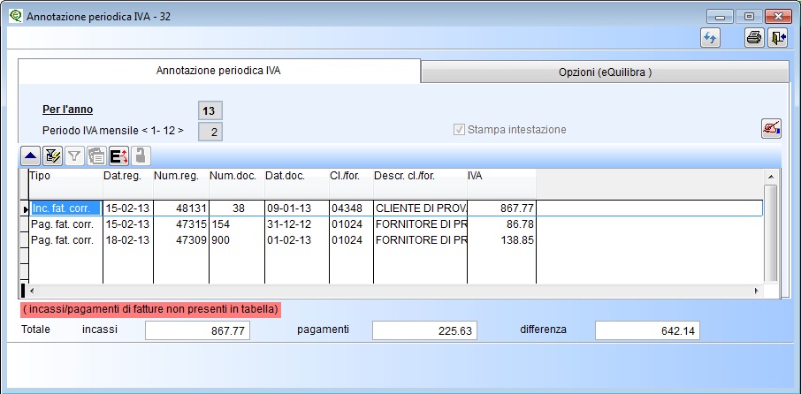Maximize the Annotazione periodica IVA window
801x394 pixels.
click(750, 16)
